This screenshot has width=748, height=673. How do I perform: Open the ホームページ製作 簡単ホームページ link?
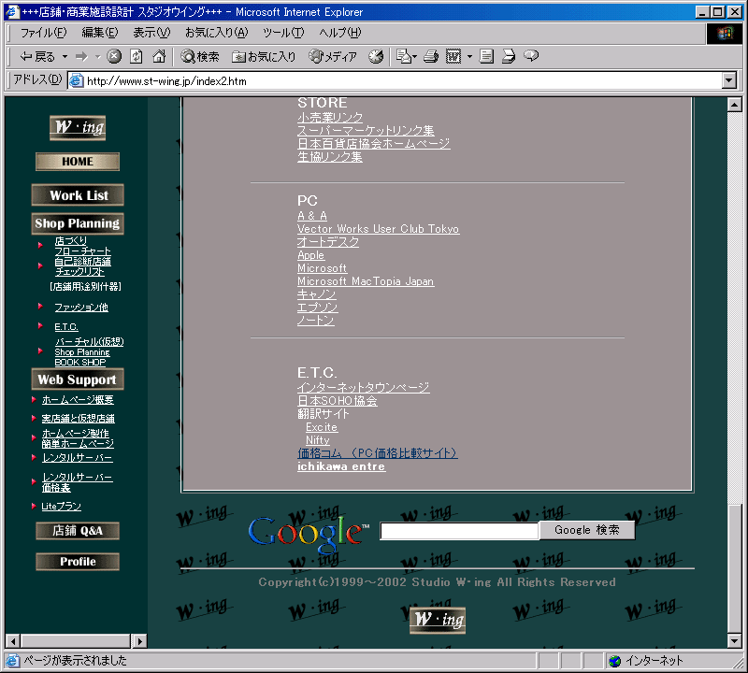point(78,438)
